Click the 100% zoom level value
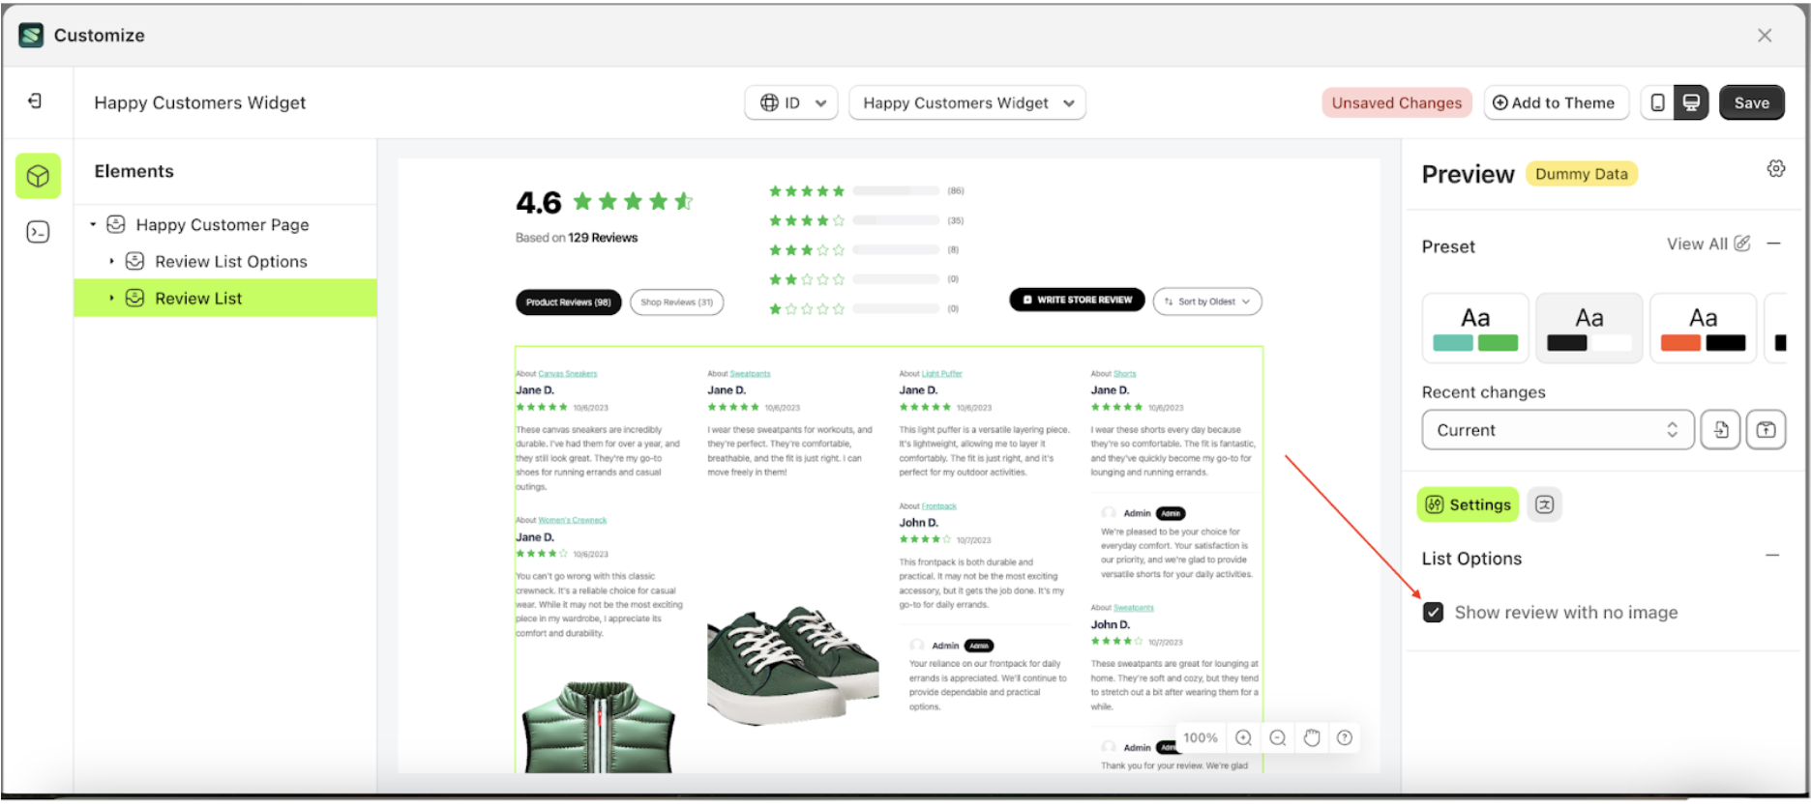The width and height of the screenshot is (1811, 806). tap(1201, 738)
